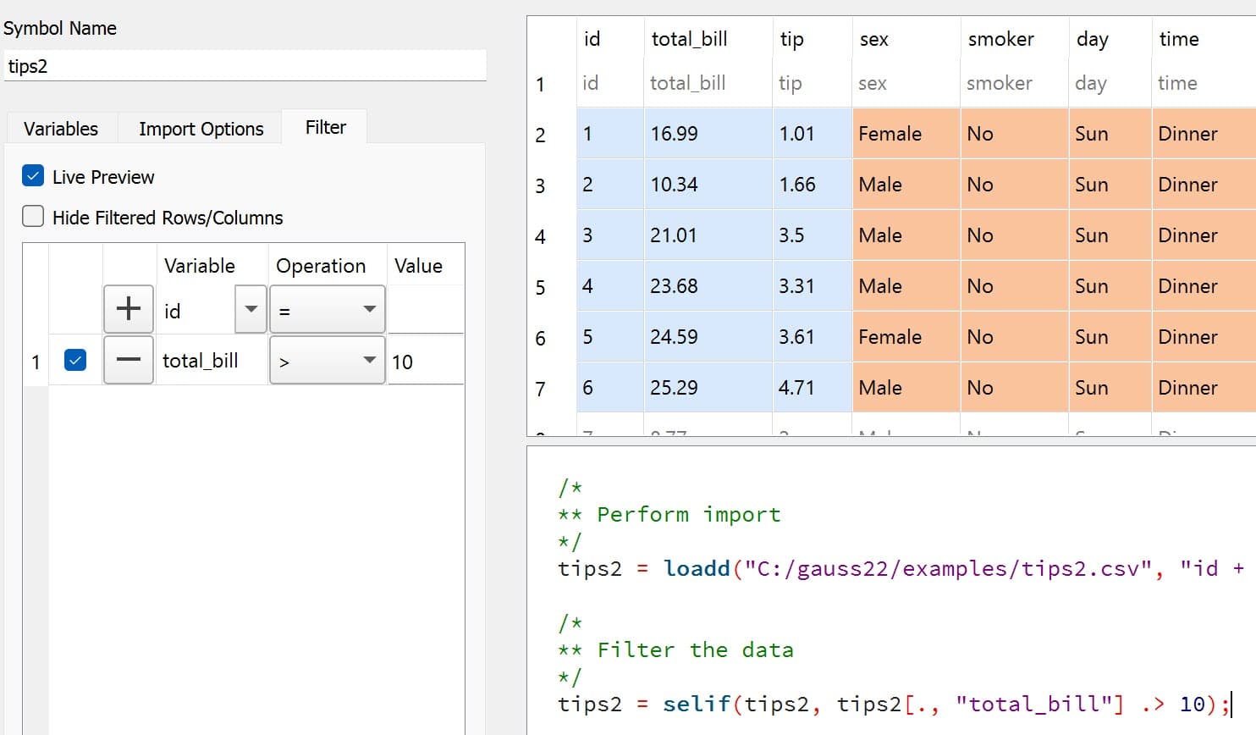This screenshot has width=1256, height=735.
Task: Enable Hide Filtered Rows/Columns checkbox
Action: pos(33,217)
